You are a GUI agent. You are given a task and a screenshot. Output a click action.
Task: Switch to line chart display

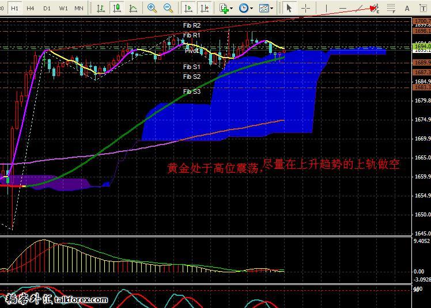(133, 8)
